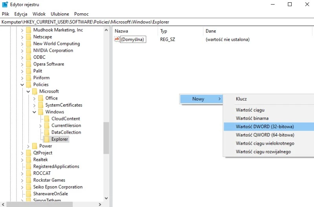
Task: Collapse the Policies tree node
Action: click(22, 85)
